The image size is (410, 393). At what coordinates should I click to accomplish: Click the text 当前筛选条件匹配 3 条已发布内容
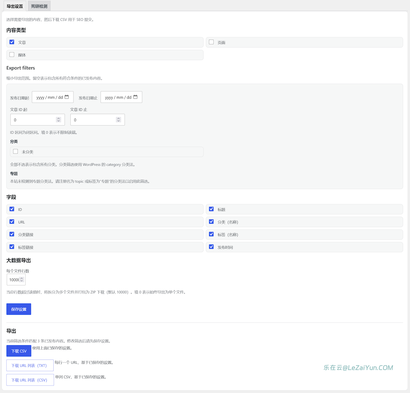(35, 341)
